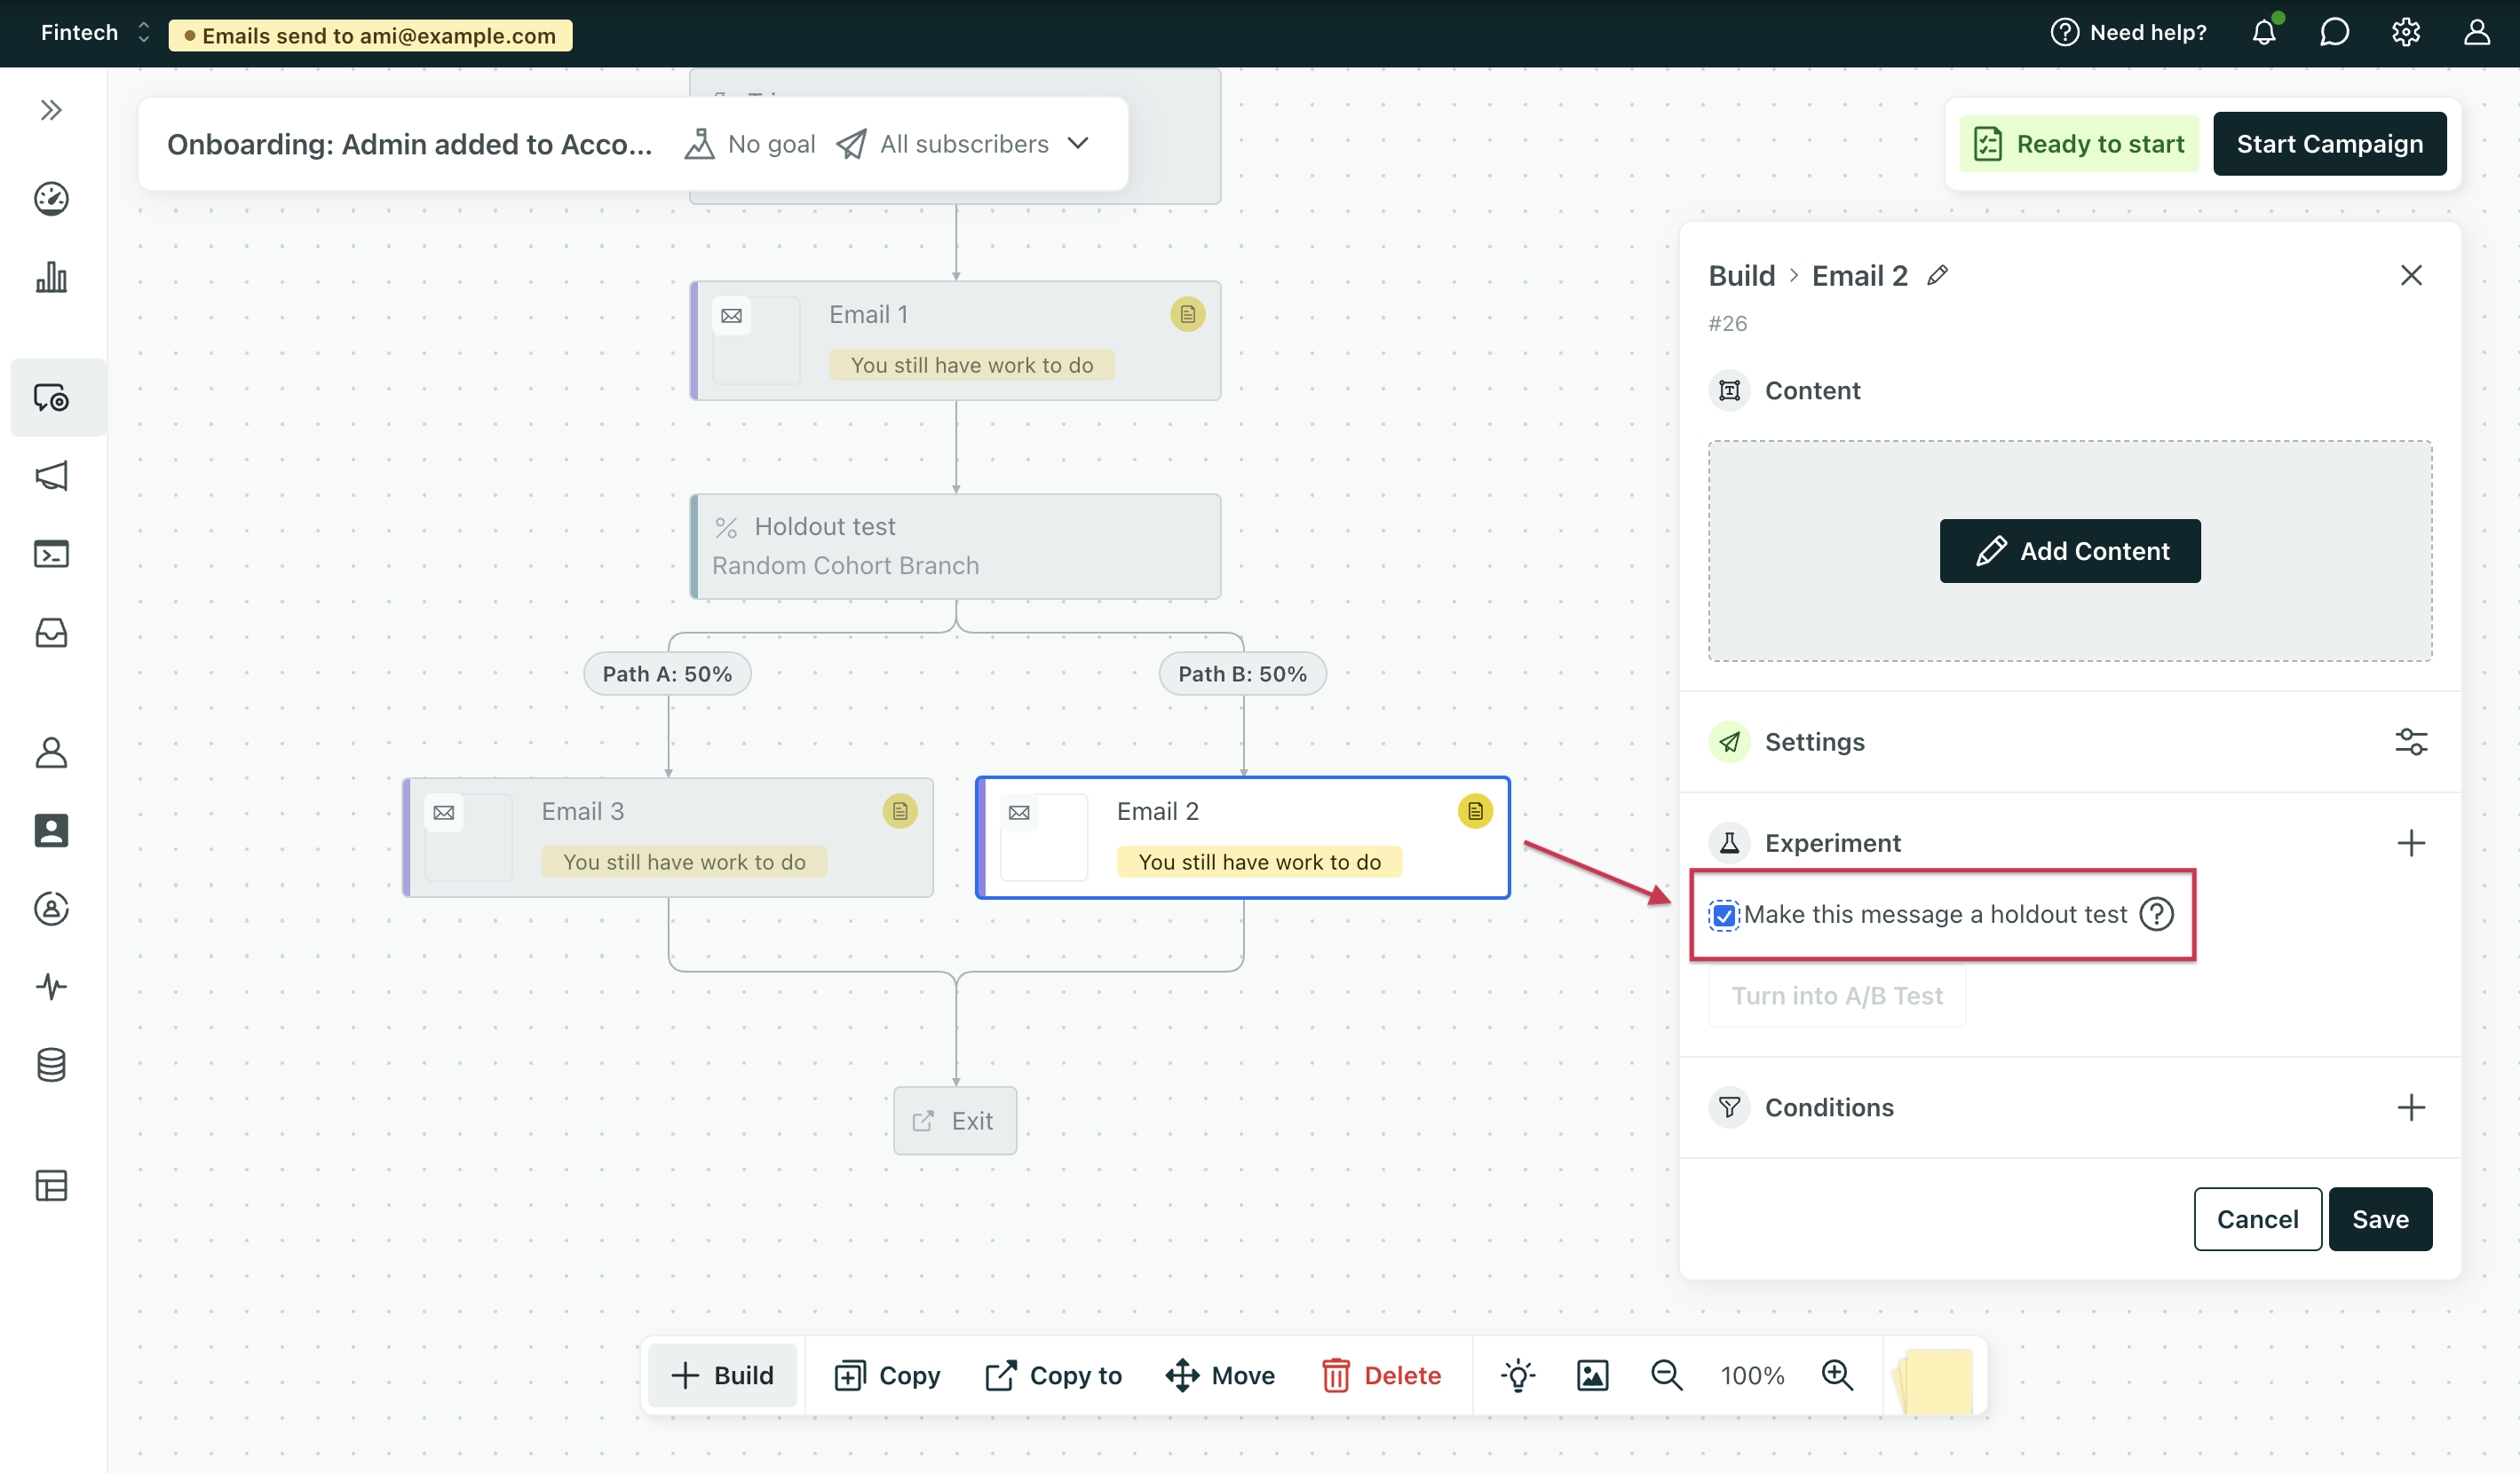This screenshot has width=2520, height=1473.
Task: Open holdout test help question mark
Action: coord(2157,914)
